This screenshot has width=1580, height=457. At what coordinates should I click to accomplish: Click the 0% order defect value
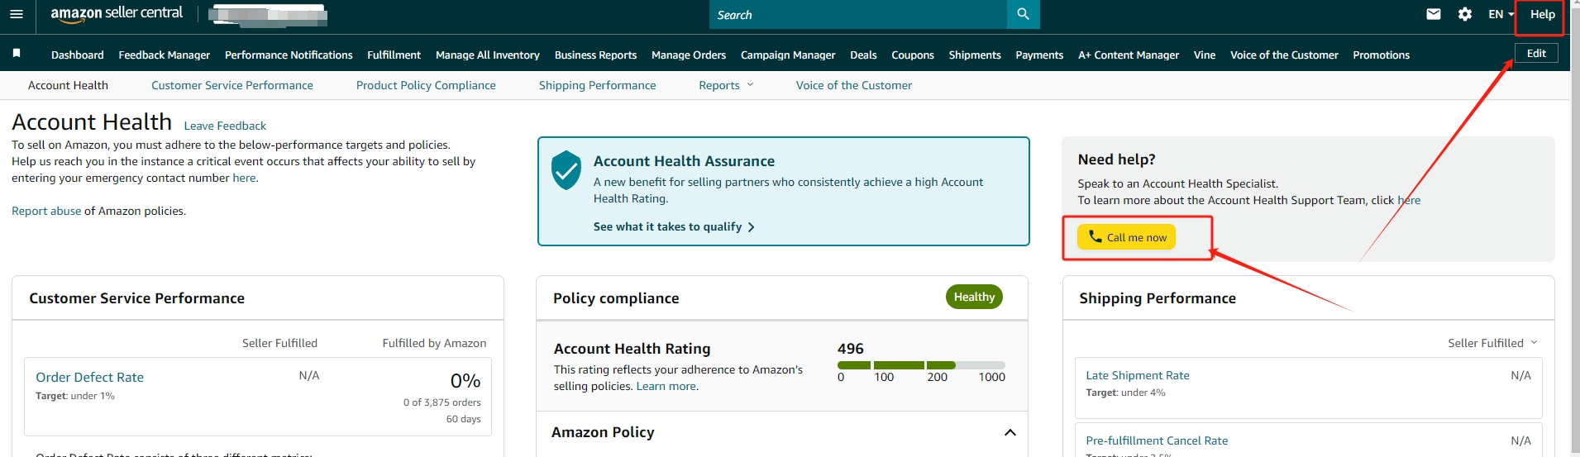click(465, 380)
